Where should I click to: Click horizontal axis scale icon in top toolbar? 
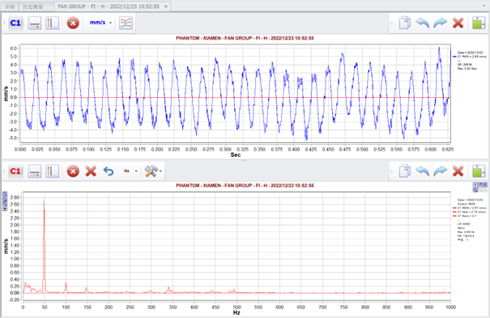pos(34,23)
